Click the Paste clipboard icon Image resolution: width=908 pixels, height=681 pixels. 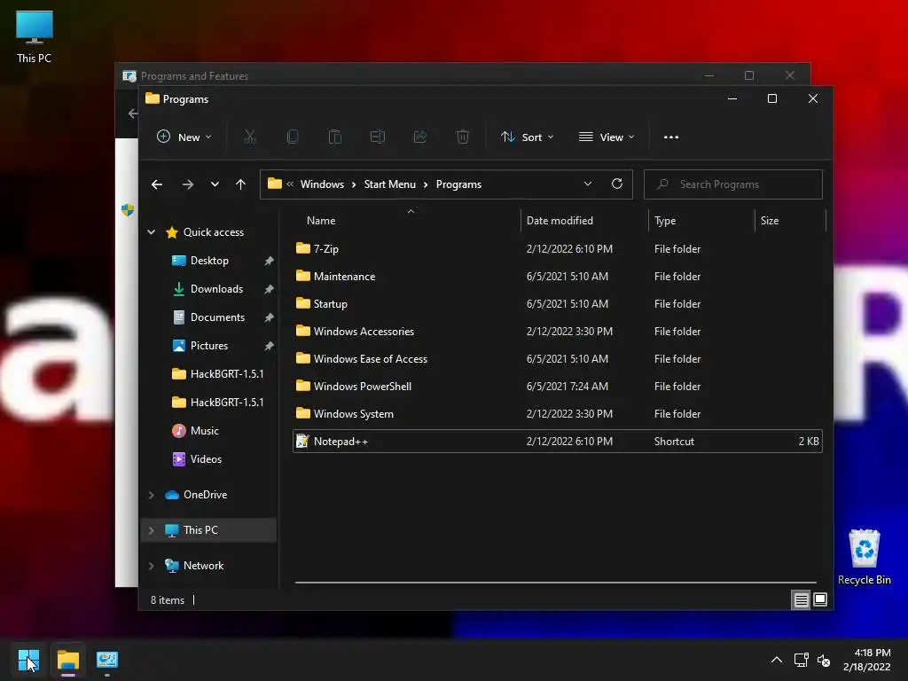(334, 137)
